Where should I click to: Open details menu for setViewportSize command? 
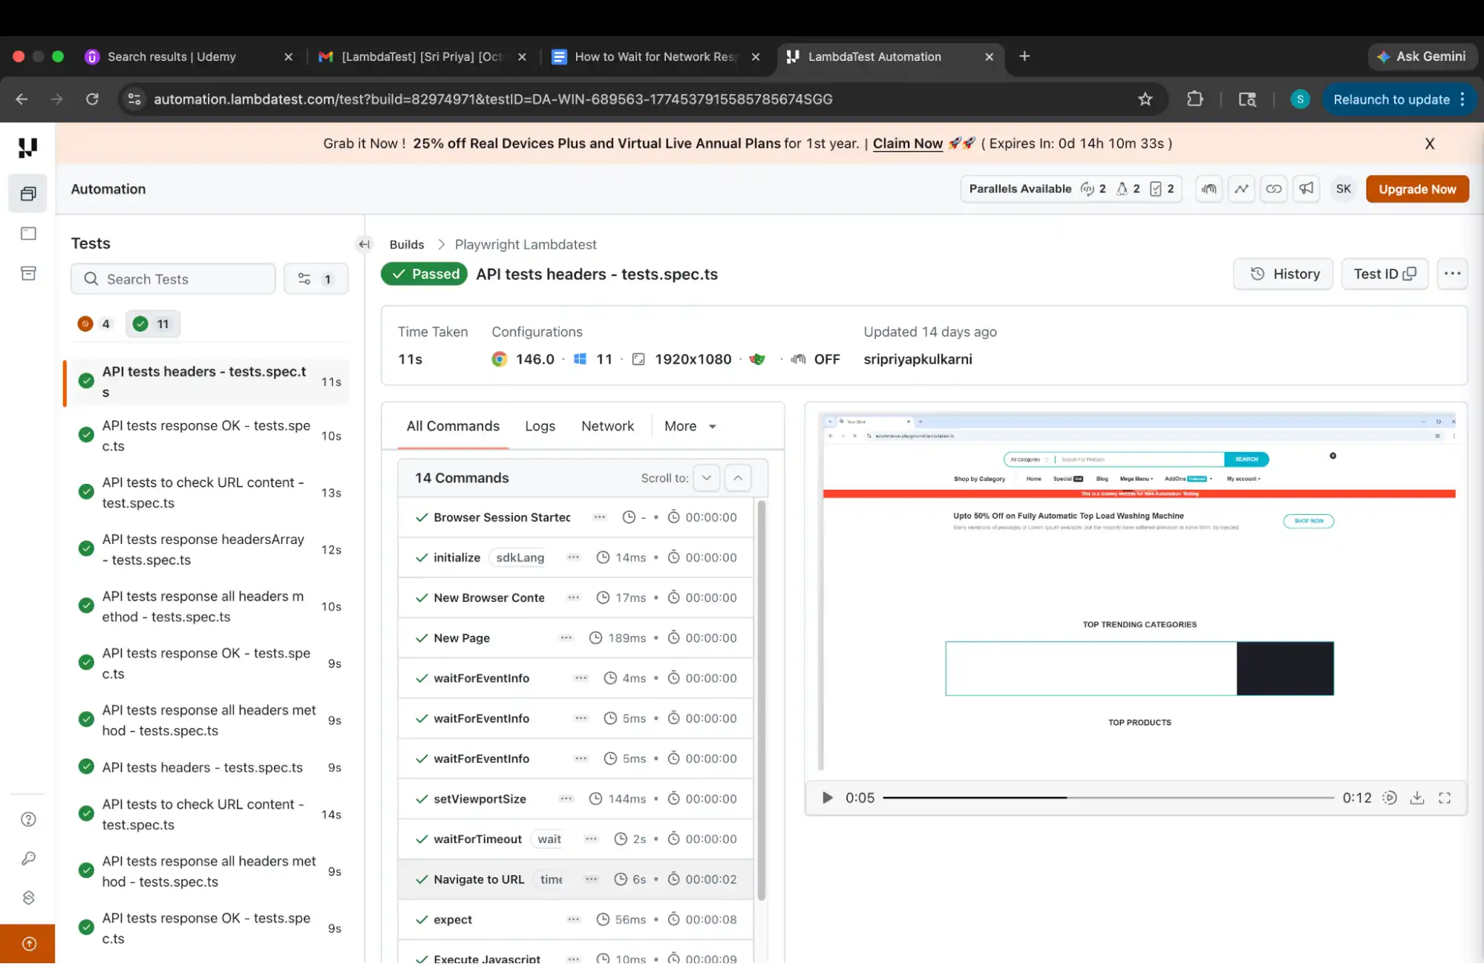[x=566, y=799]
